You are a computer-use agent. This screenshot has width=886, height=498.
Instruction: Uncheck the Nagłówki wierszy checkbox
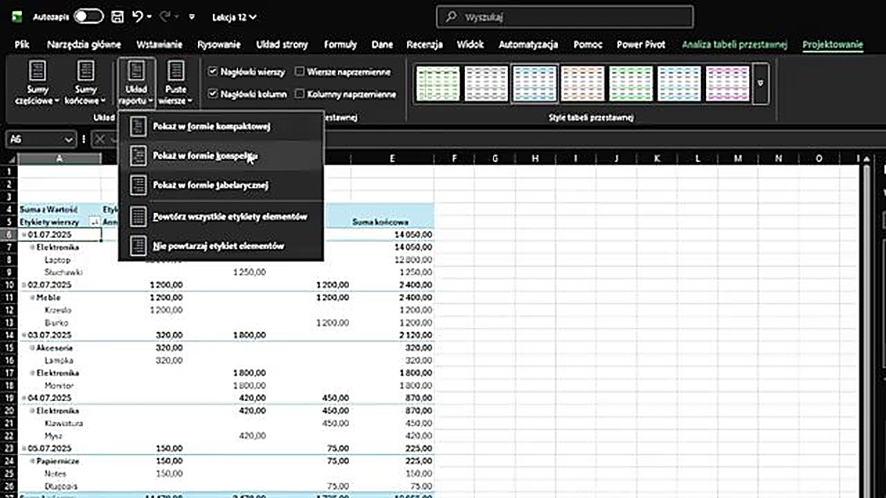213,71
